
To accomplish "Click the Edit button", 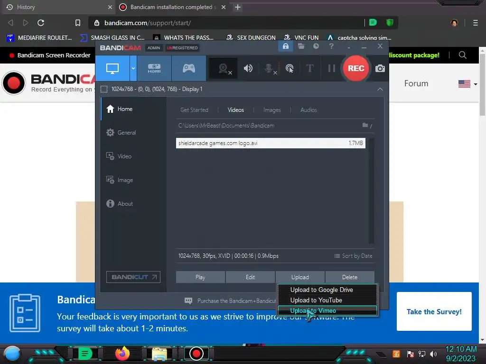I will [250, 277].
